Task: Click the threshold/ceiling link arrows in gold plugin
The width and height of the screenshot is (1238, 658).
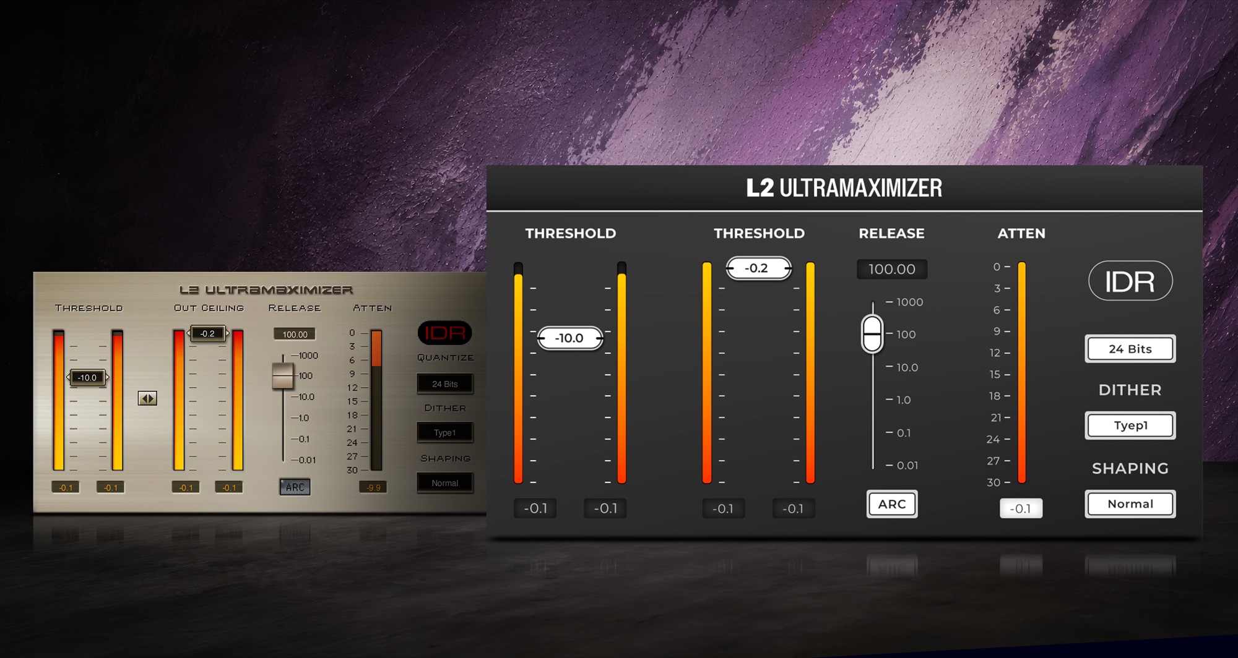Action: coord(147,398)
